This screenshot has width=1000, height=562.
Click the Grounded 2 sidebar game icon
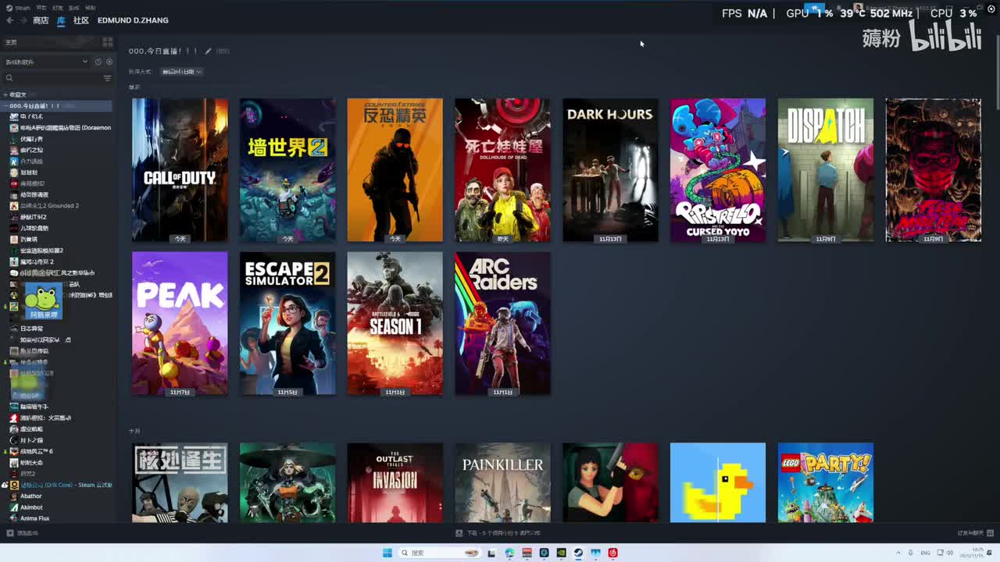14,206
